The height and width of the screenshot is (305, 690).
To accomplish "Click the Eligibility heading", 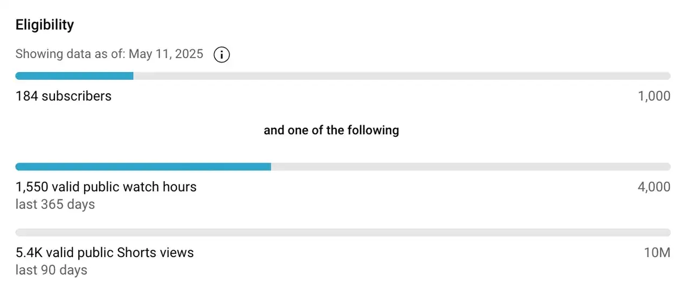I will pyautogui.click(x=45, y=25).
